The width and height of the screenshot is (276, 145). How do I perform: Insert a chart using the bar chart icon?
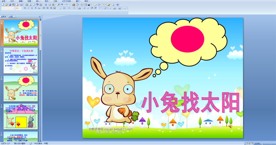[x=73, y=4]
